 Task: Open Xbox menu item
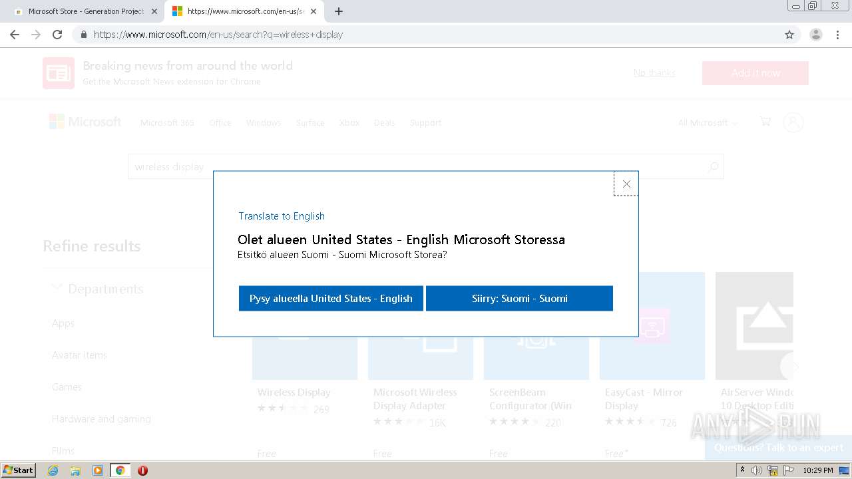tap(349, 123)
